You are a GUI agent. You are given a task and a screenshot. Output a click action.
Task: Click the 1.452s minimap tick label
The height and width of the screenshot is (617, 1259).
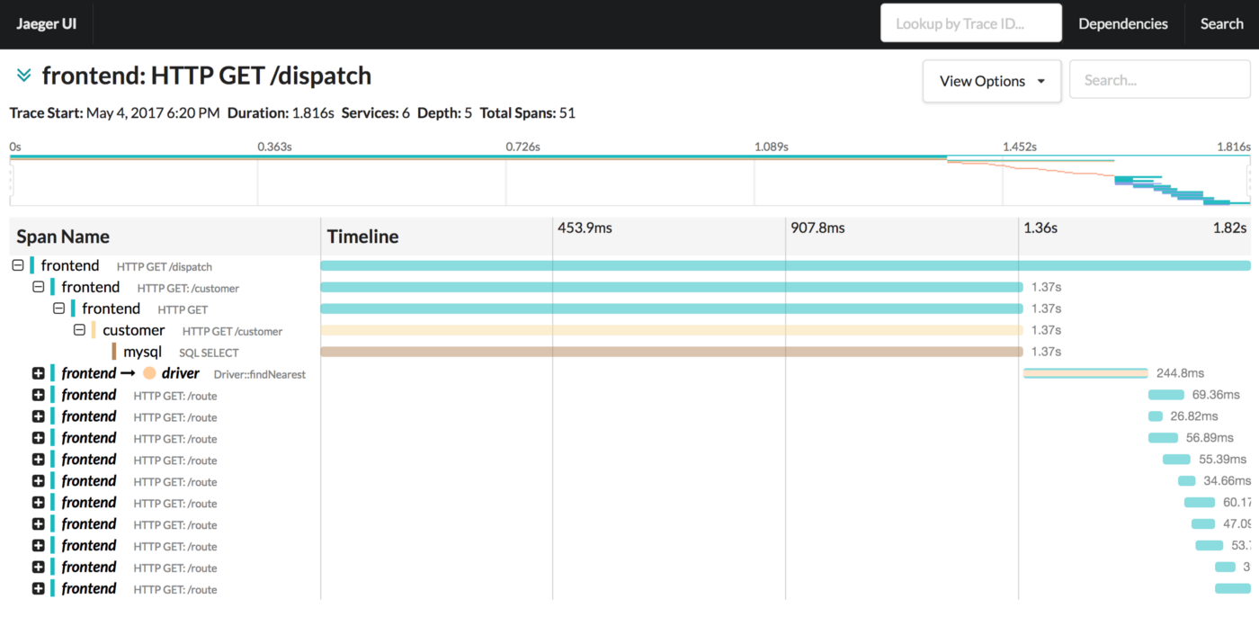pyautogui.click(x=1020, y=146)
